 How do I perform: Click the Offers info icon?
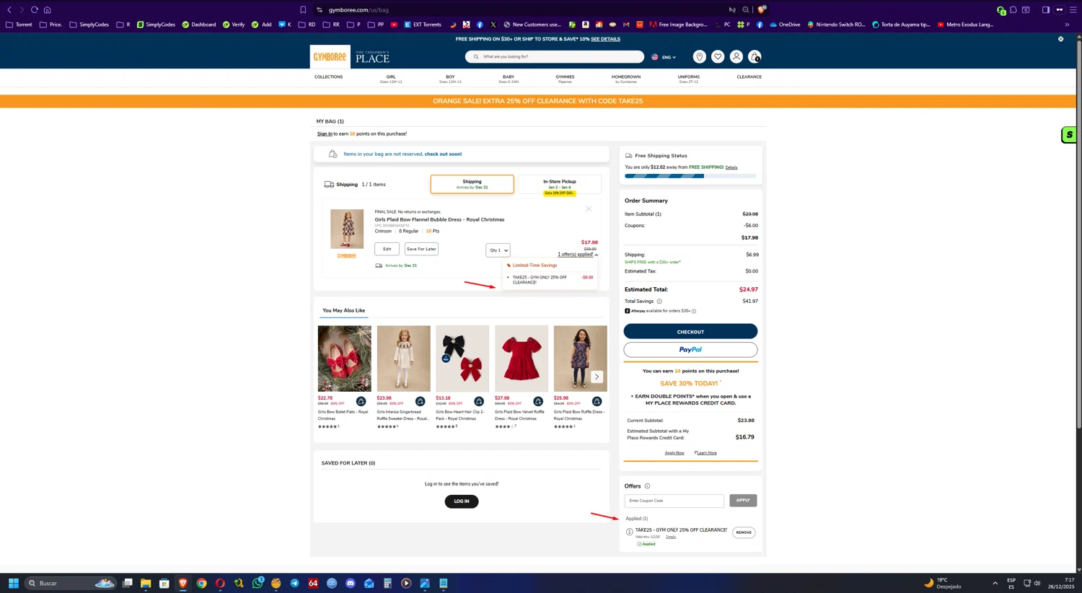(647, 486)
